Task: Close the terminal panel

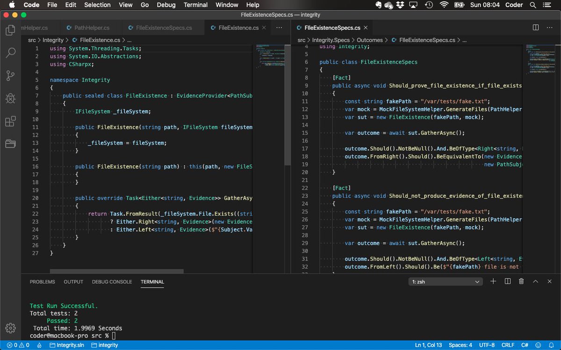Action: (x=550, y=281)
